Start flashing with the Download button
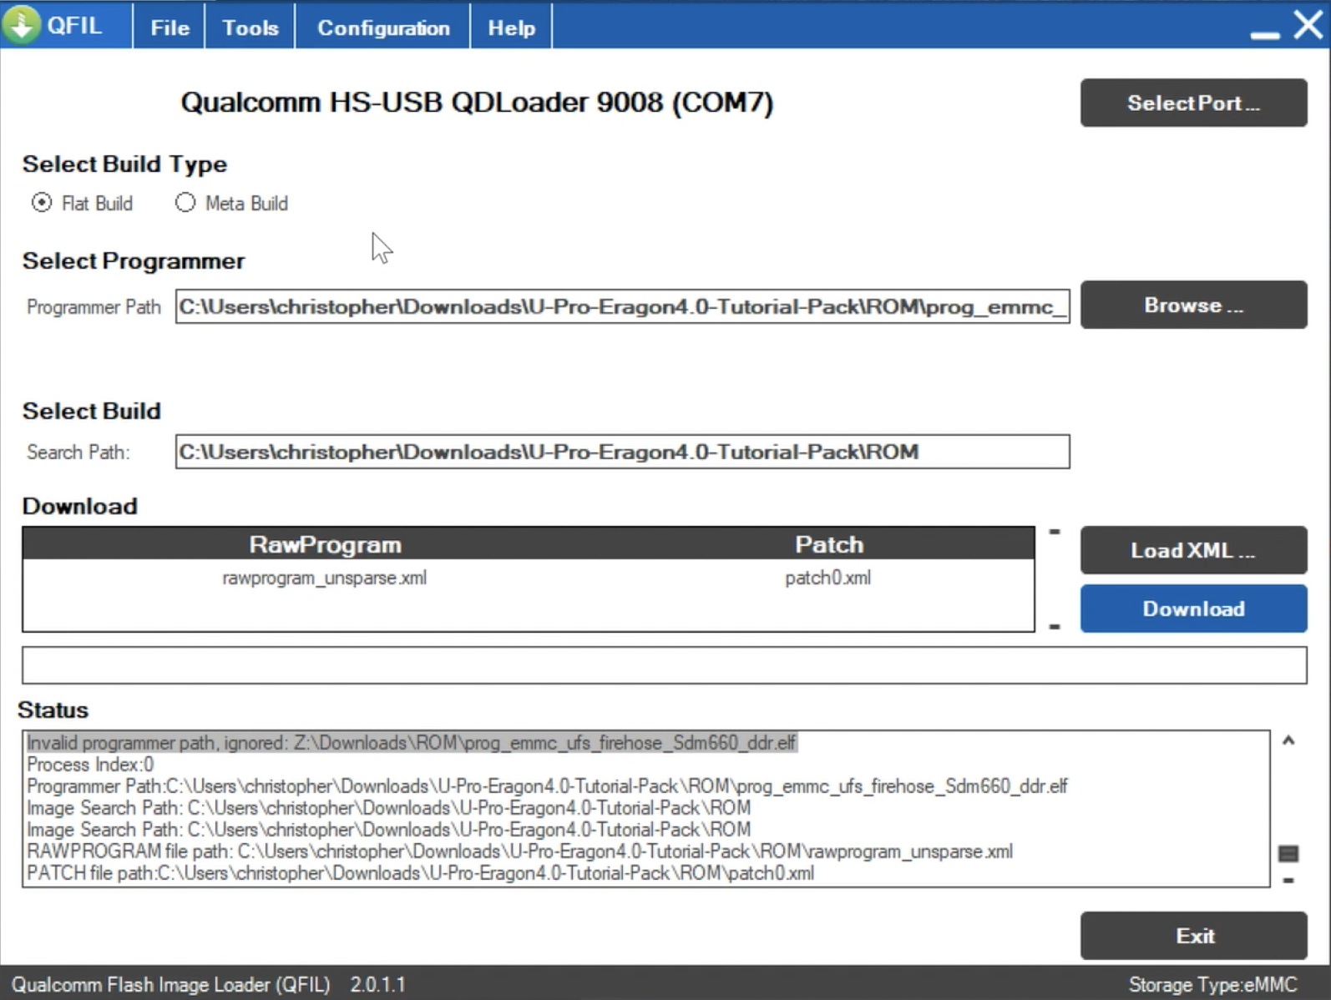The width and height of the screenshot is (1331, 1000). [x=1193, y=609]
